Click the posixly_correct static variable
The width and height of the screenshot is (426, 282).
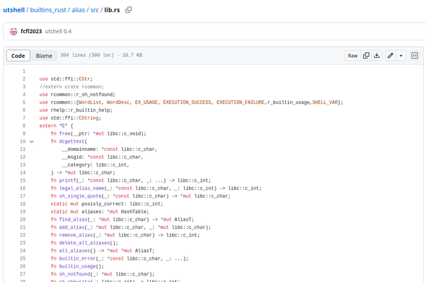point(103,204)
